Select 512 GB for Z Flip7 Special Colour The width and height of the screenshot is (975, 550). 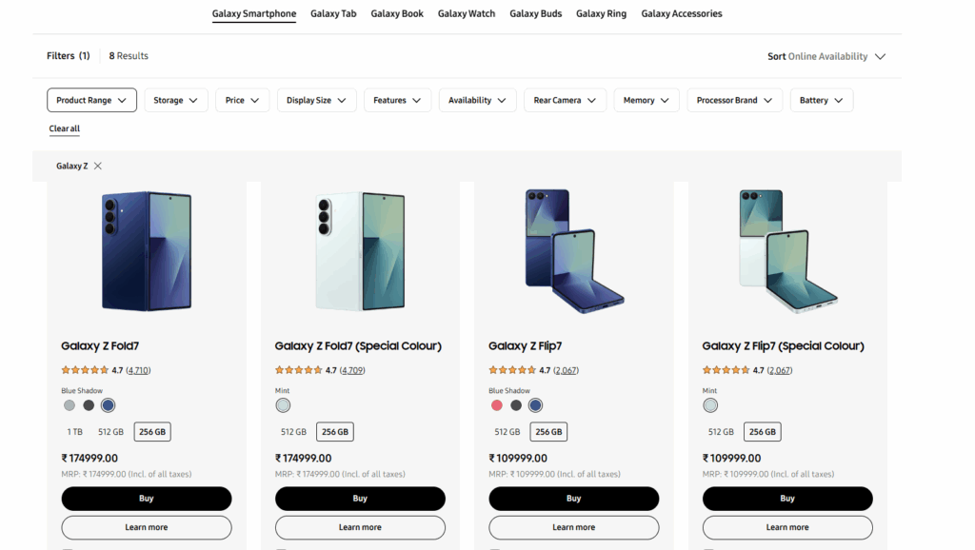coord(721,432)
